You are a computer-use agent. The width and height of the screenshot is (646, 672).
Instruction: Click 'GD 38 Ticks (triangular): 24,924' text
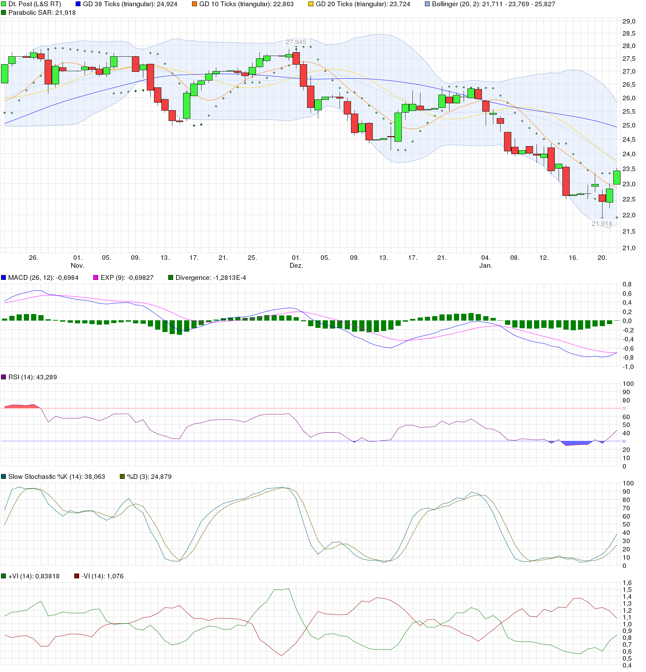tap(130, 4)
